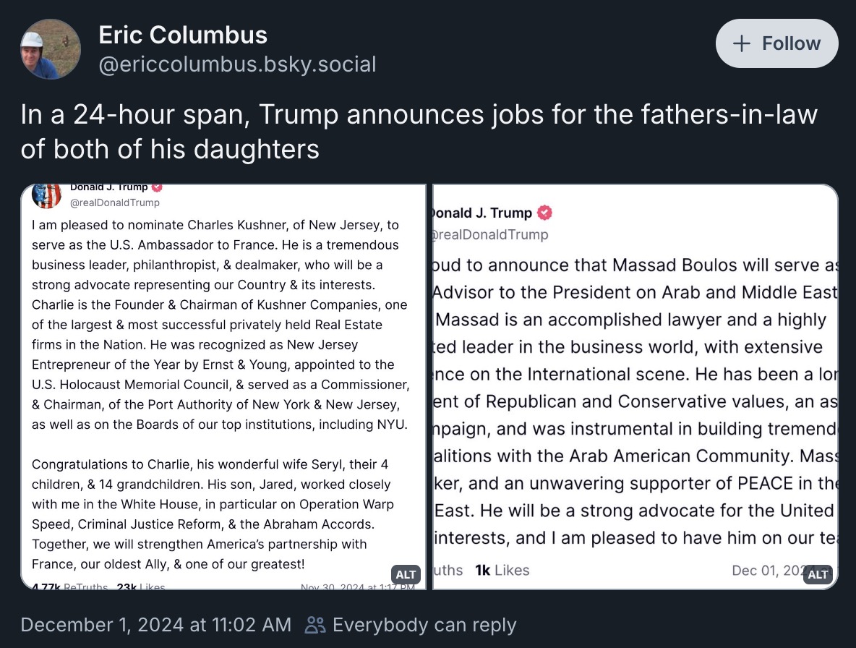856x648 pixels.
Task: Click the verified badge in the left screenshot
Action: tap(157, 187)
